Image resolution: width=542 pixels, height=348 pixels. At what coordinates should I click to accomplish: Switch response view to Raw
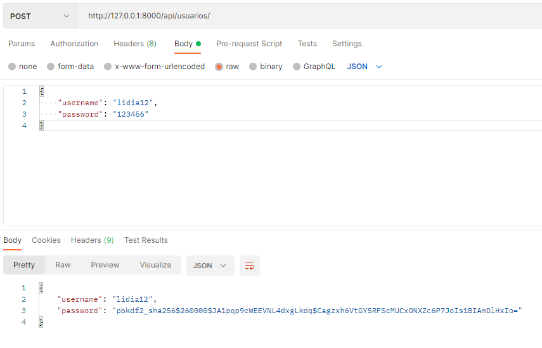pyautogui.click(x=63, y=265)
